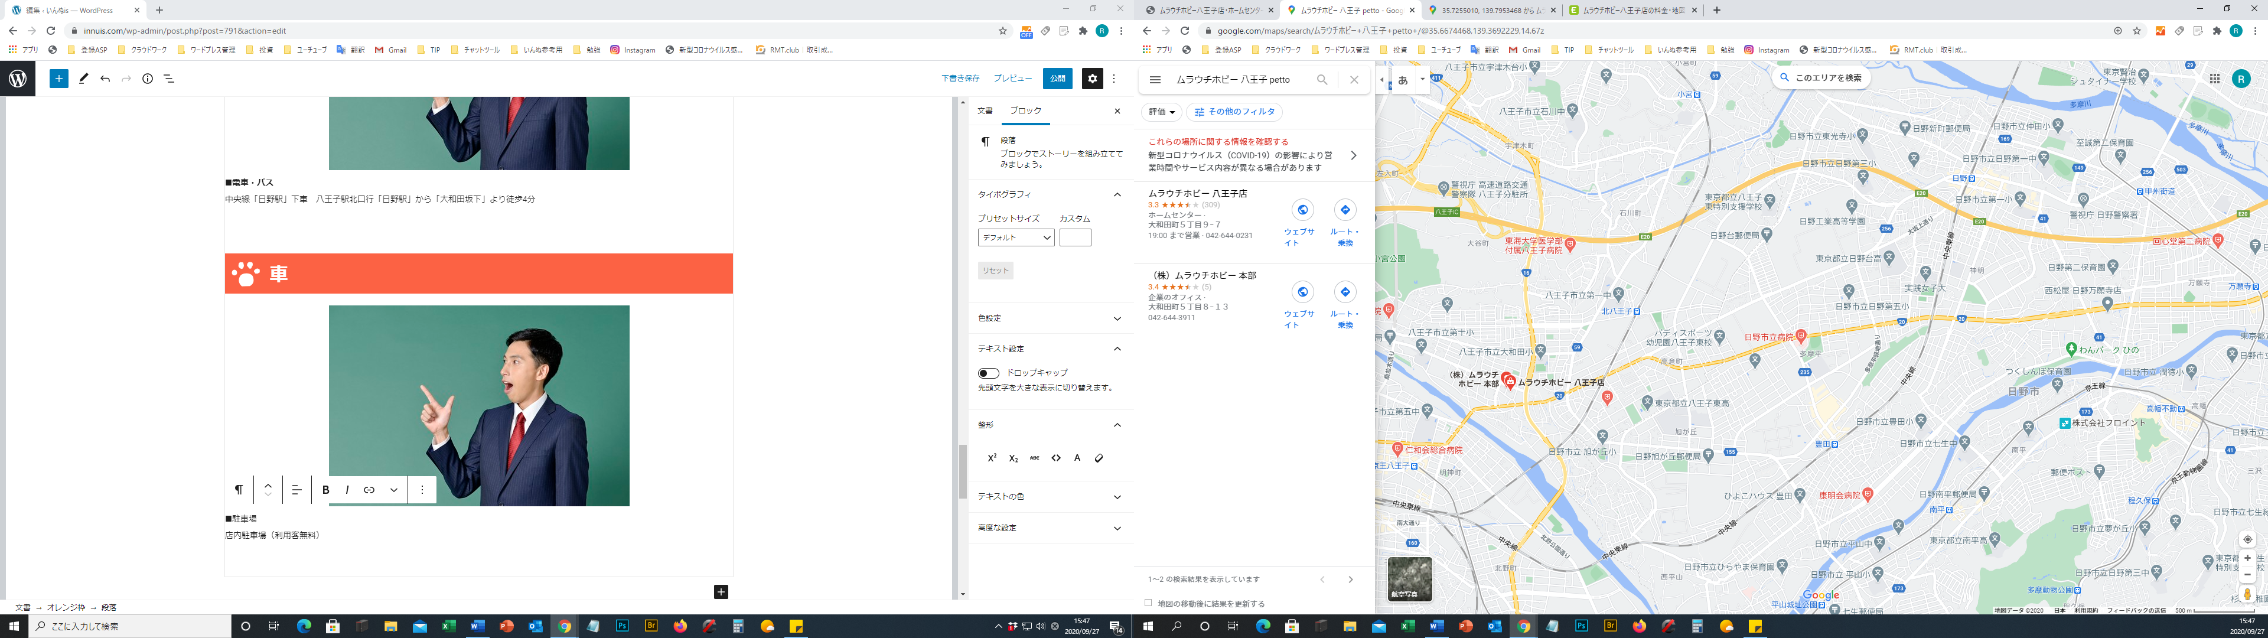
Task: Open Excel from the left taskbar
Action: tap(448, 627)
